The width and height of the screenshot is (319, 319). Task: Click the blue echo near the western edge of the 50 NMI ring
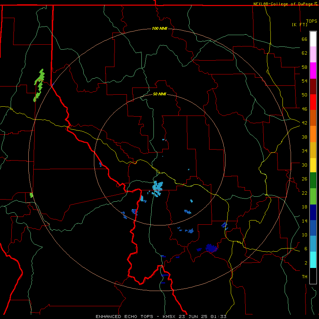(x=100, y=164)
